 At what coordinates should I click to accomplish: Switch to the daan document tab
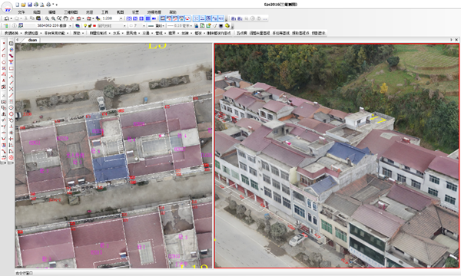32,40
